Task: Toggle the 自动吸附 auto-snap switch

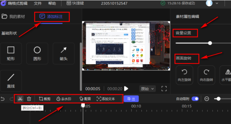Action: pyautogui.click(x=195, y=99)
